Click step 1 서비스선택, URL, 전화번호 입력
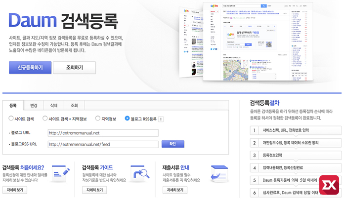Image resolution: width=344 pixels, height=200 pixels. point(296,130)
